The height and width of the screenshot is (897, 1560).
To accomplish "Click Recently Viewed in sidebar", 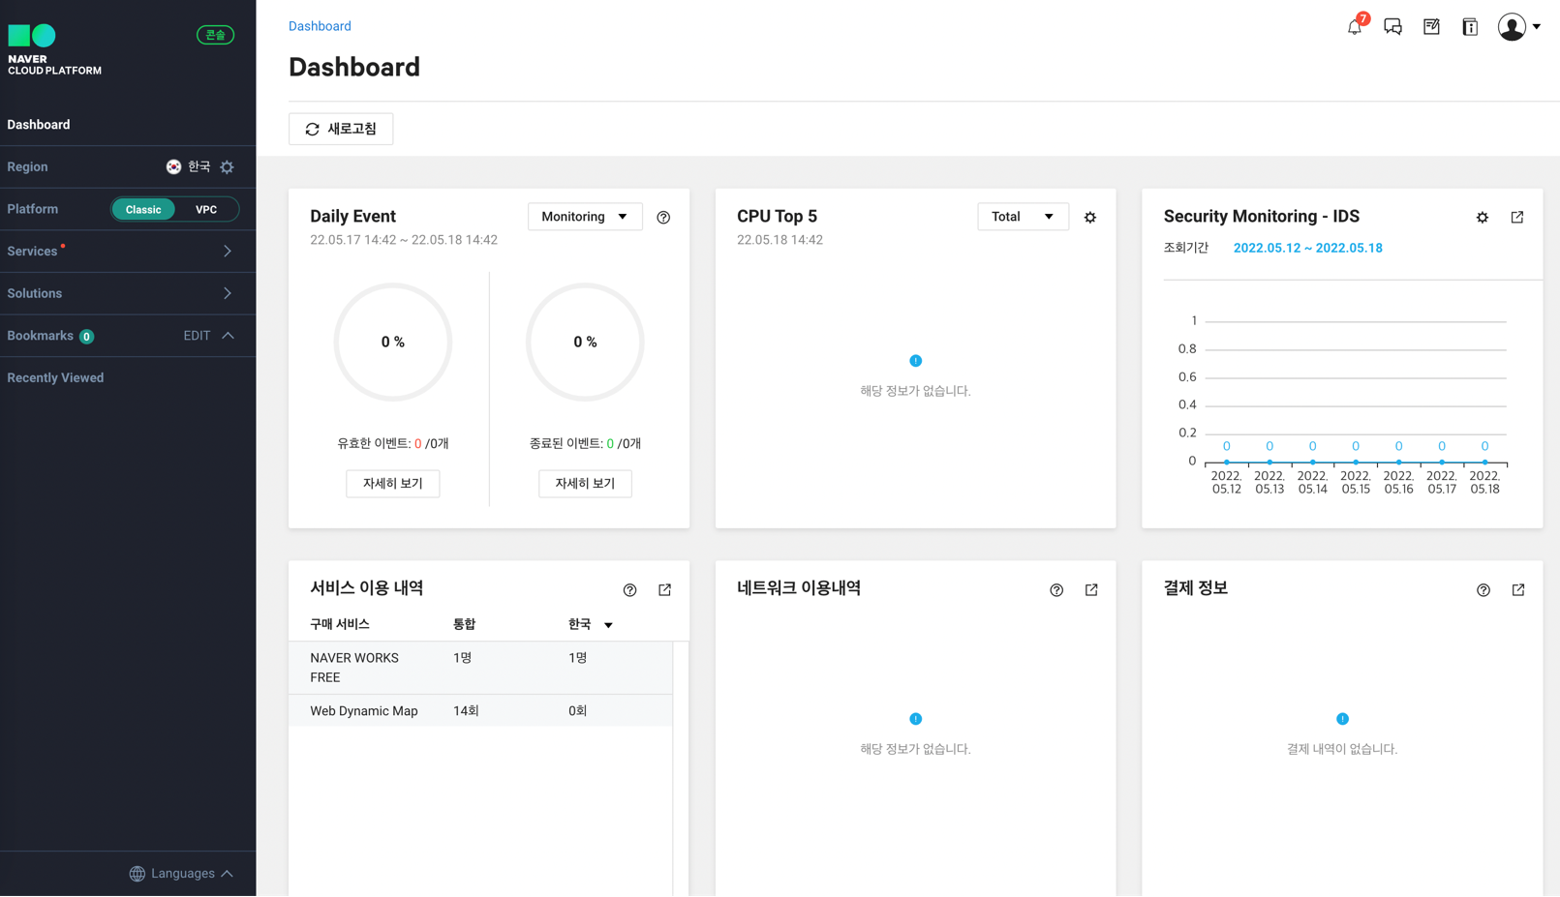I will [x=55, y=377].
